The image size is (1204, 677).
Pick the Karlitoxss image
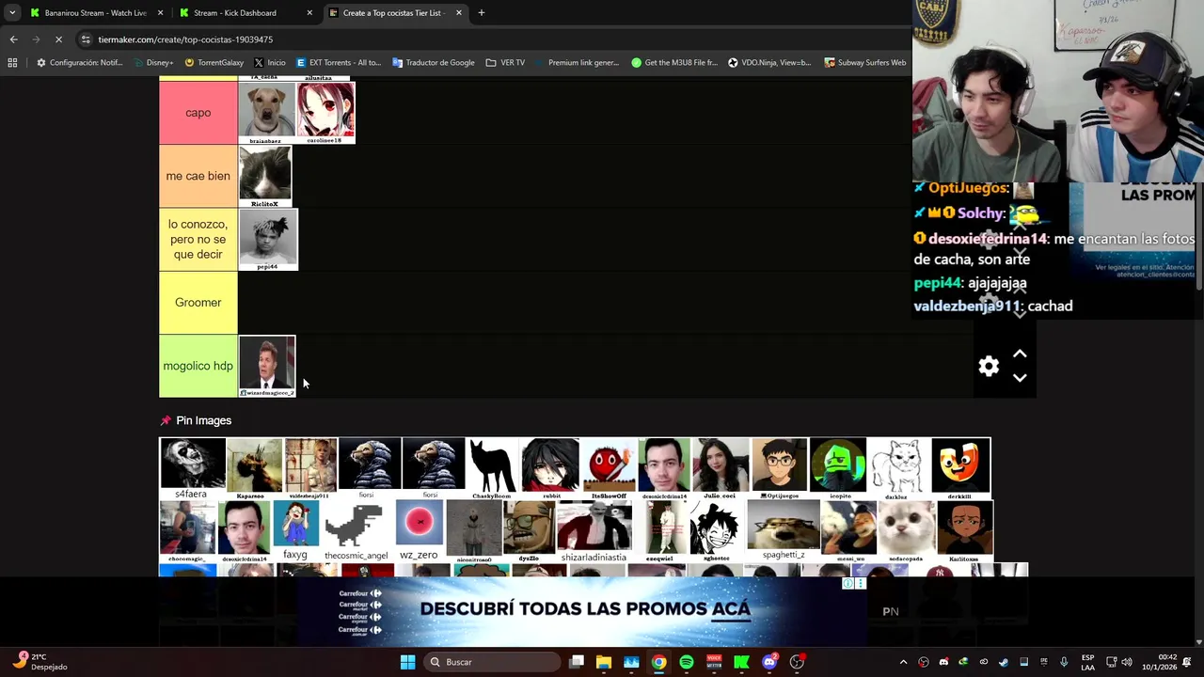pos(963,530)
